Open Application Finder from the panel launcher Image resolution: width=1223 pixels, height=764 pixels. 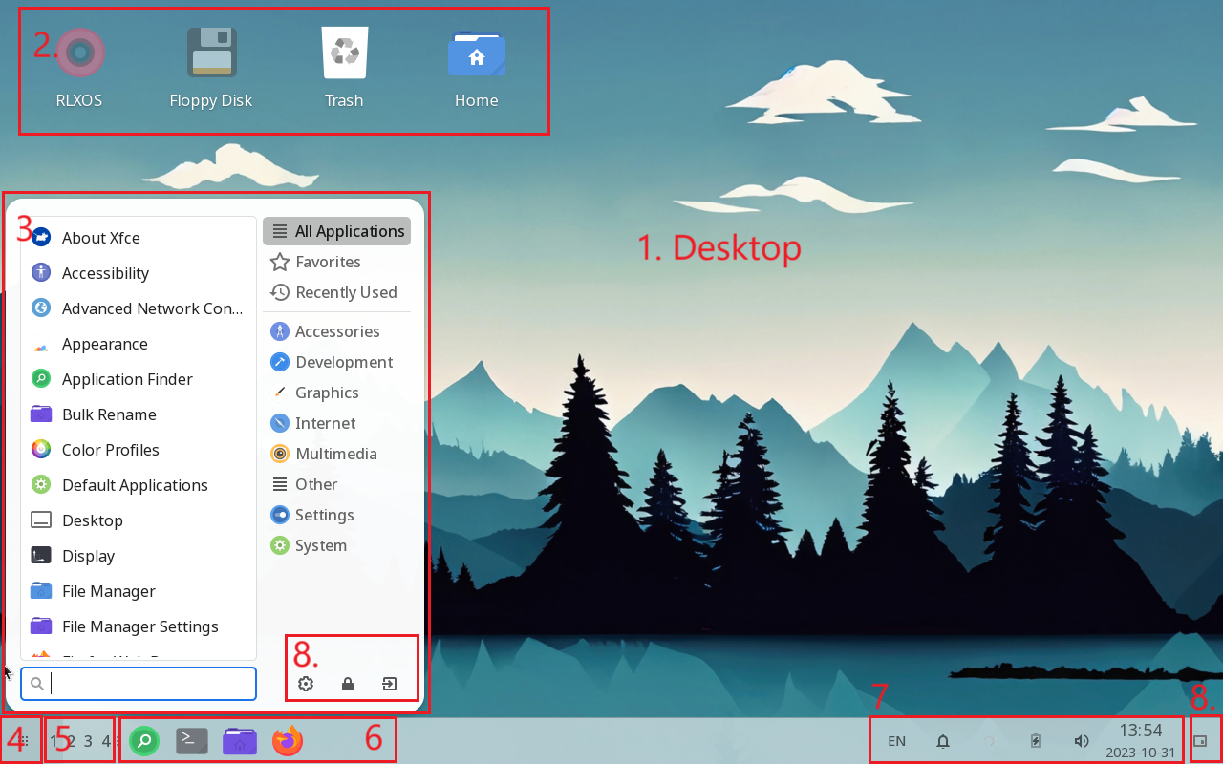(144, 741)
